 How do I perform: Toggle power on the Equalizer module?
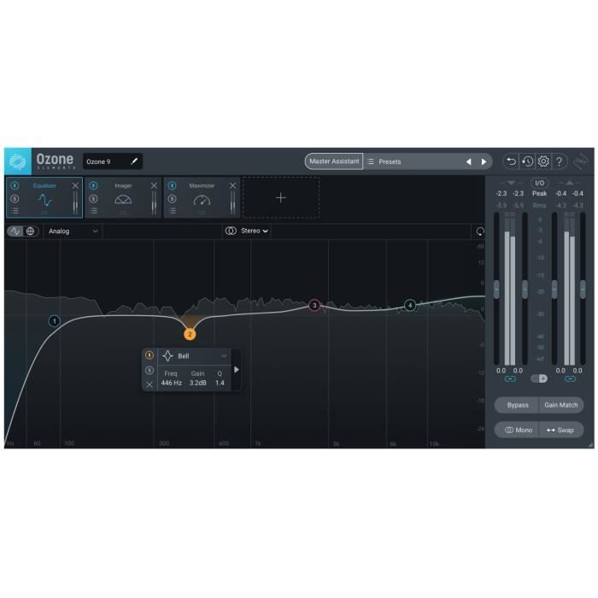[x=15, y=185]
